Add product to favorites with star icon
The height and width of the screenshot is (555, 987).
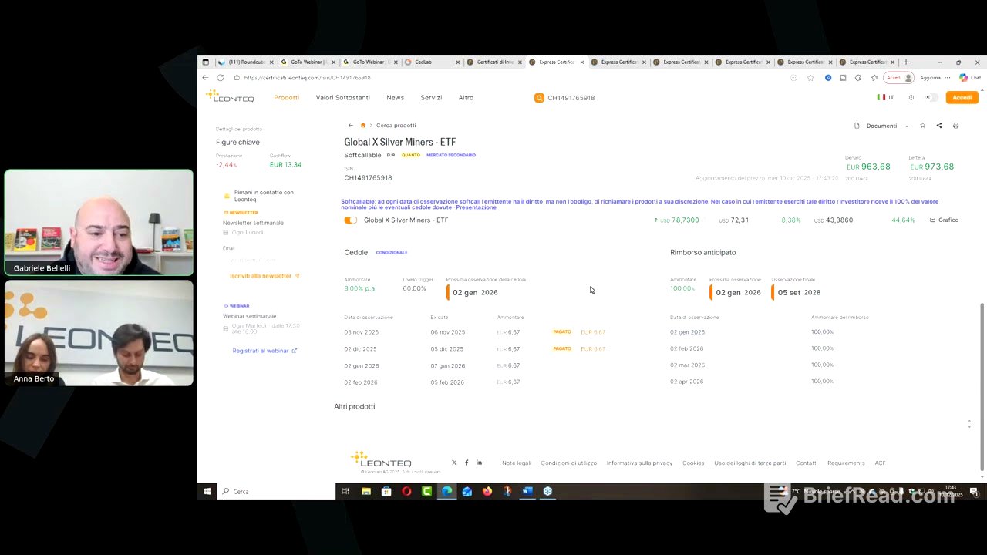(922, 126)
